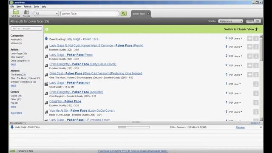Download Lady Gaga ft. Kid Cudi Poker Face Remix
Image resolution: width=272 pixels, height=153 pixels.
tap(96, 45)
